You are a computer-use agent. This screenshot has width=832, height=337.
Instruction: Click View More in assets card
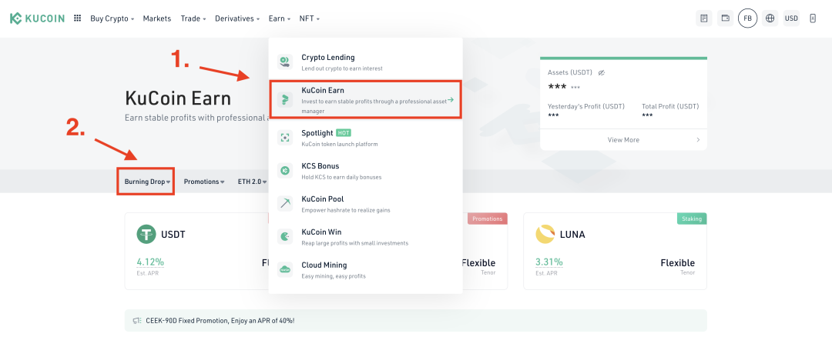point(623,140)
